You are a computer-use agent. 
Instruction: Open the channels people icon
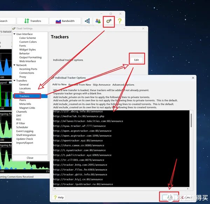98,21
